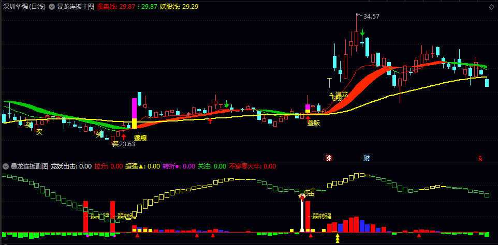Click the red S marker icon
The image size is (498, 245).
coord(480,158)
